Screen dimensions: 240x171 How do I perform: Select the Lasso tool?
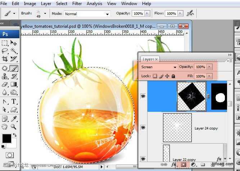click(4, 51)
